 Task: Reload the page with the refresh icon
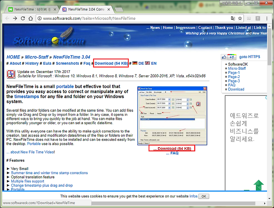pyautogui.click(x=23, y=18)
